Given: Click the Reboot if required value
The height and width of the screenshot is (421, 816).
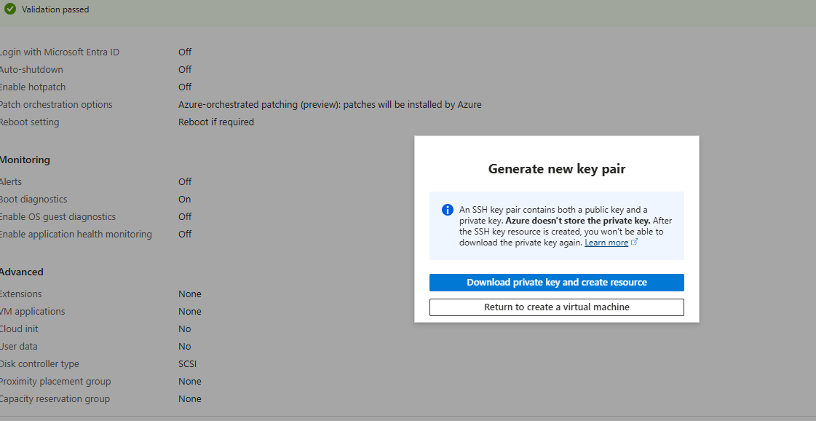Looking at the screenshot, I should tap(216, 122).
